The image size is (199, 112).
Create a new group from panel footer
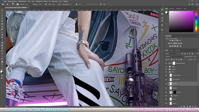coord(190,106)
